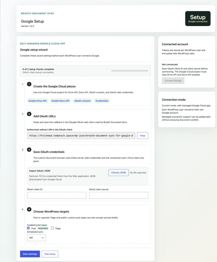Click the 'Google Setup' page title
The width and height of the screenshot is (217, 262).
[x=32, y=21]
